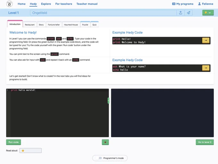Image resolution: width=218 pixels, height=164 pixels.
Task: Click the Level 1 heading
Action: click(13, 13)
